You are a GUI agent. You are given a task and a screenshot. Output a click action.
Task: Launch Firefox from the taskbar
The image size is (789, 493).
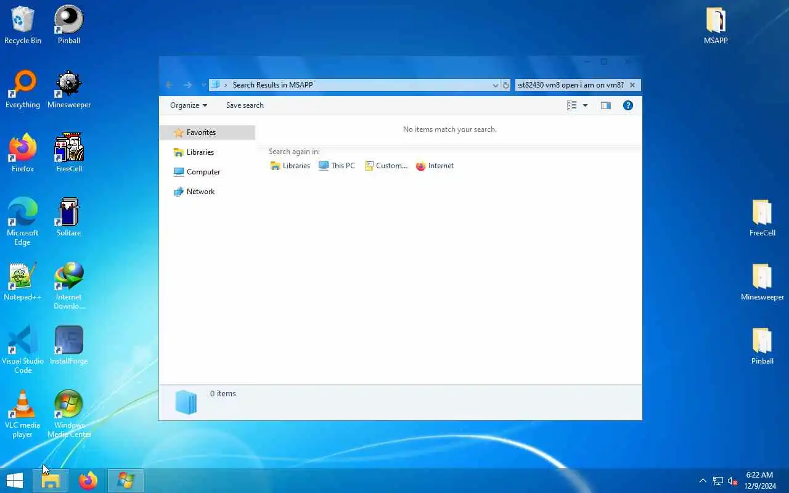point(88,481)
